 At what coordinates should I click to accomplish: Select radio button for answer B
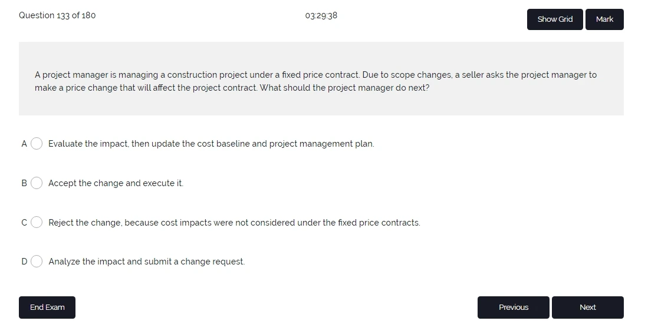click(x=37, y=183)
